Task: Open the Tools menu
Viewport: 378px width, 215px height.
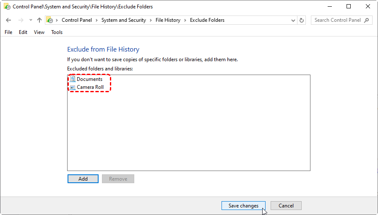Action: click(57, 32)
